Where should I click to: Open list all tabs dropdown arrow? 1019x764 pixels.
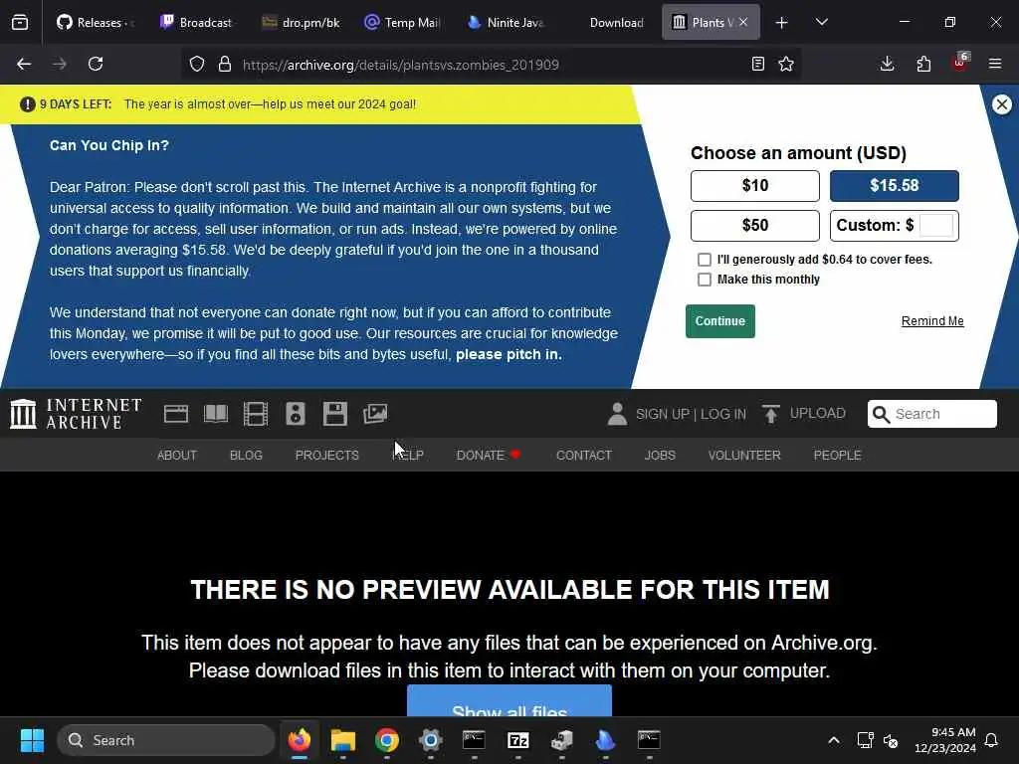click(x=821, y=22)
